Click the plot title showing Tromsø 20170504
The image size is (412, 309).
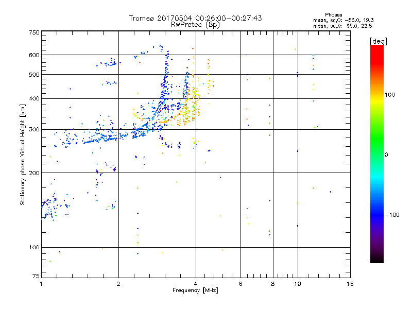pyautogui.click(x=195, y=18)
